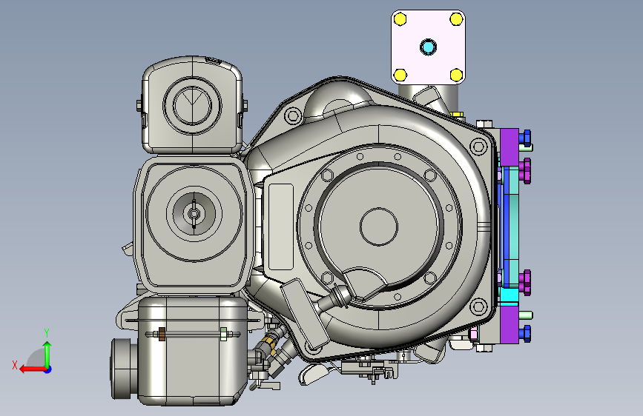This screenshot has width=643, height=416.
Task: Pick the lower-right yellow bolt on the flange plate
Action: (456, 76)
